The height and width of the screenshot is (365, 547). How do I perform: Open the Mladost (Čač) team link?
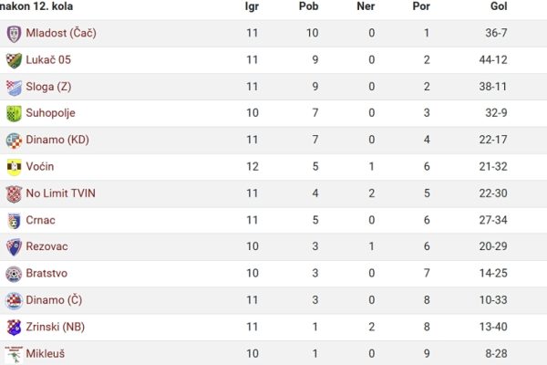pyautogui.click(x=61, y=33)
